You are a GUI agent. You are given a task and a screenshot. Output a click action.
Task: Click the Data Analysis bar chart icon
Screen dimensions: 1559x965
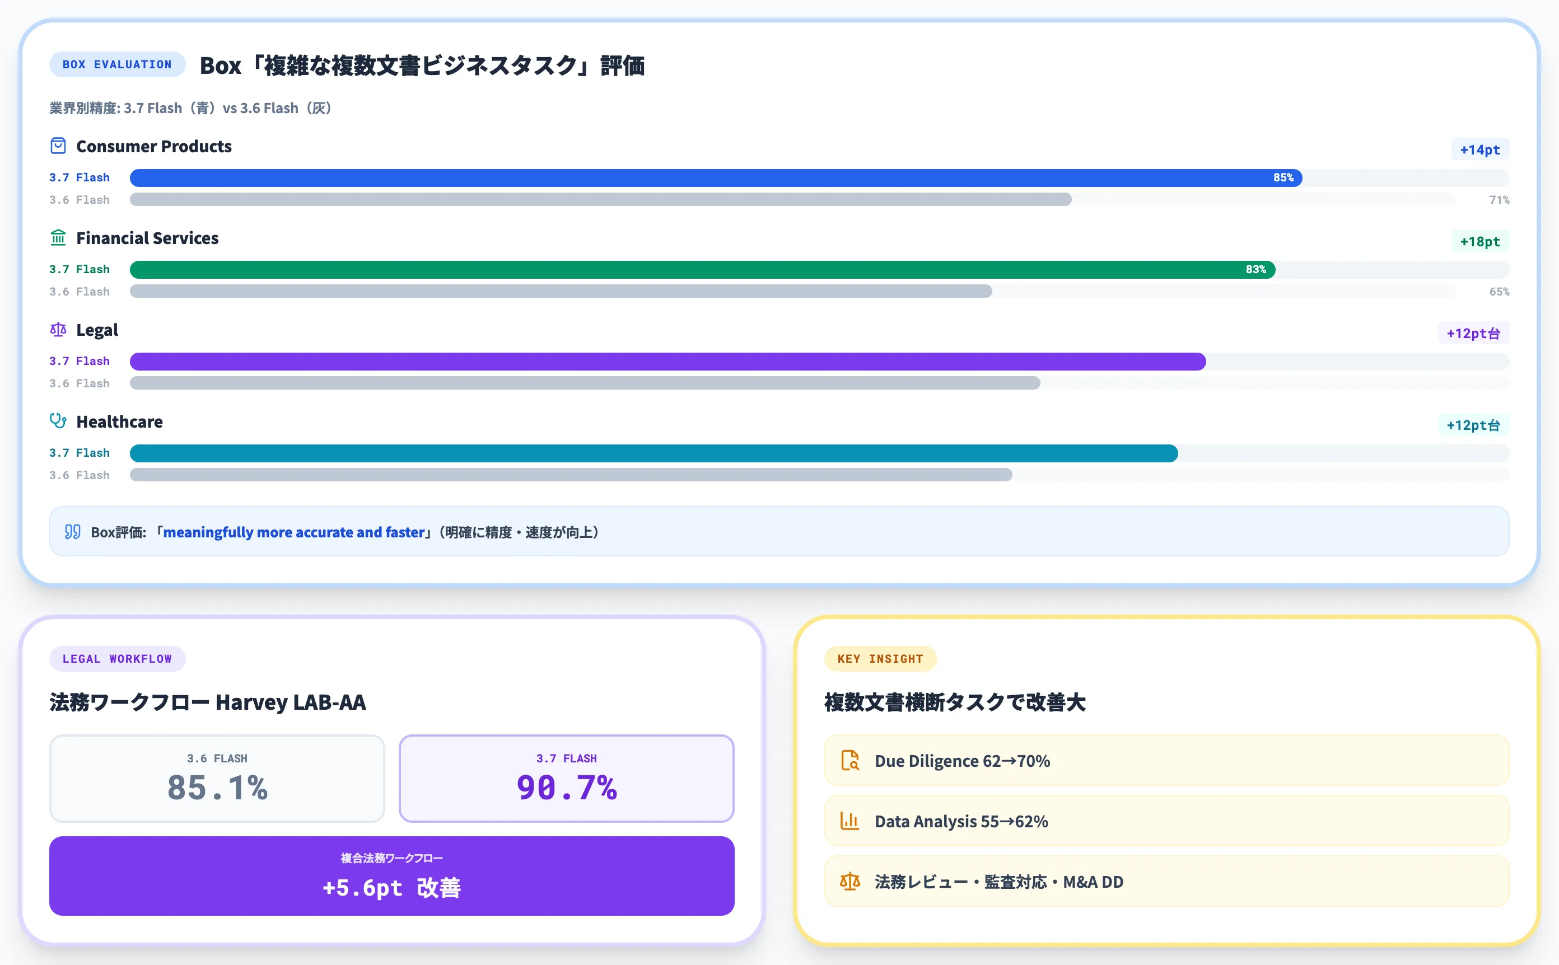[x=849, y=821]
